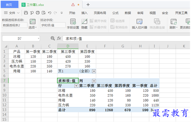Open the quick access toolbar customize arrow
The width and height of the screenshot is (191, 123).
62,13
